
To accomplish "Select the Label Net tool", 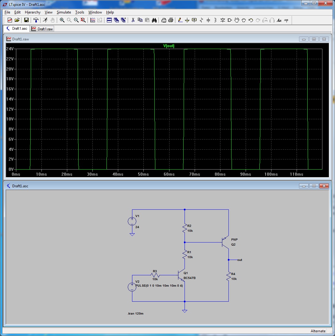I will [x=194, y=20].
